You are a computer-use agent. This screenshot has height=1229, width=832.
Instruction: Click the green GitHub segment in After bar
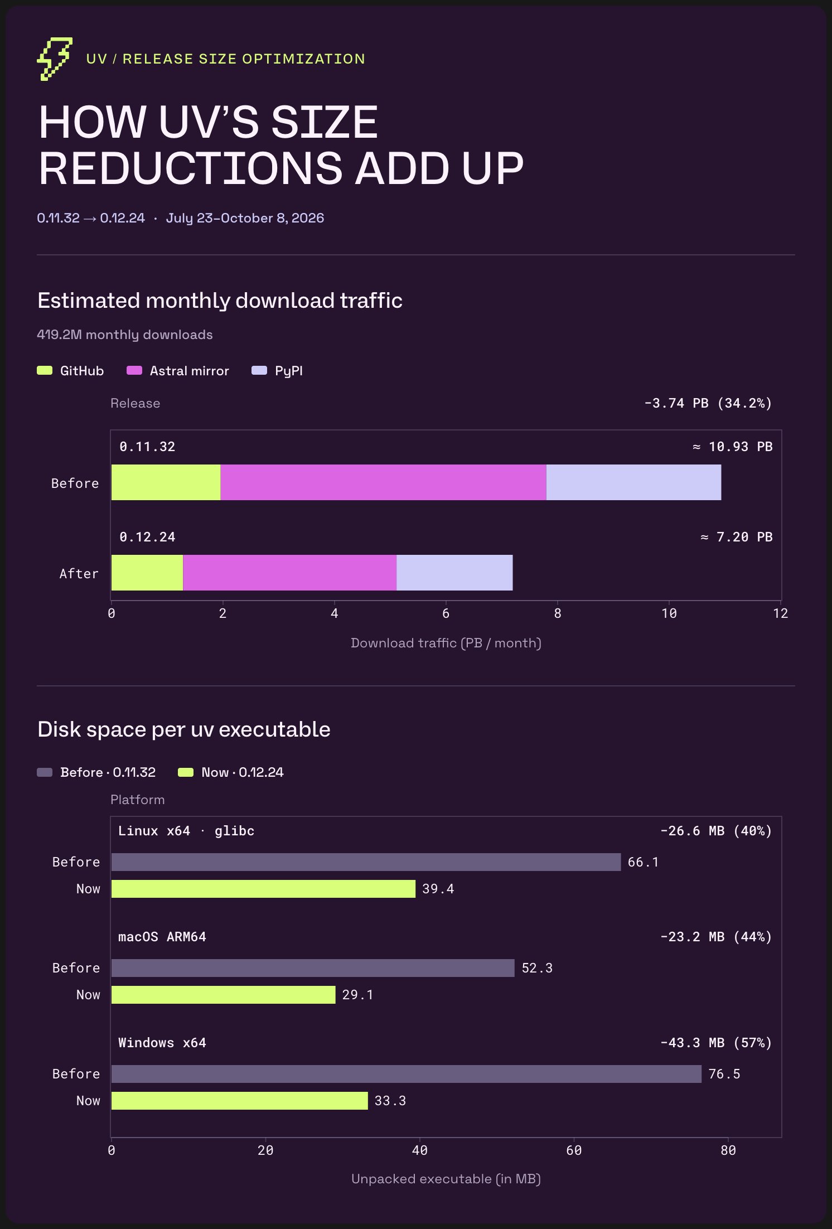coord(147,573)
